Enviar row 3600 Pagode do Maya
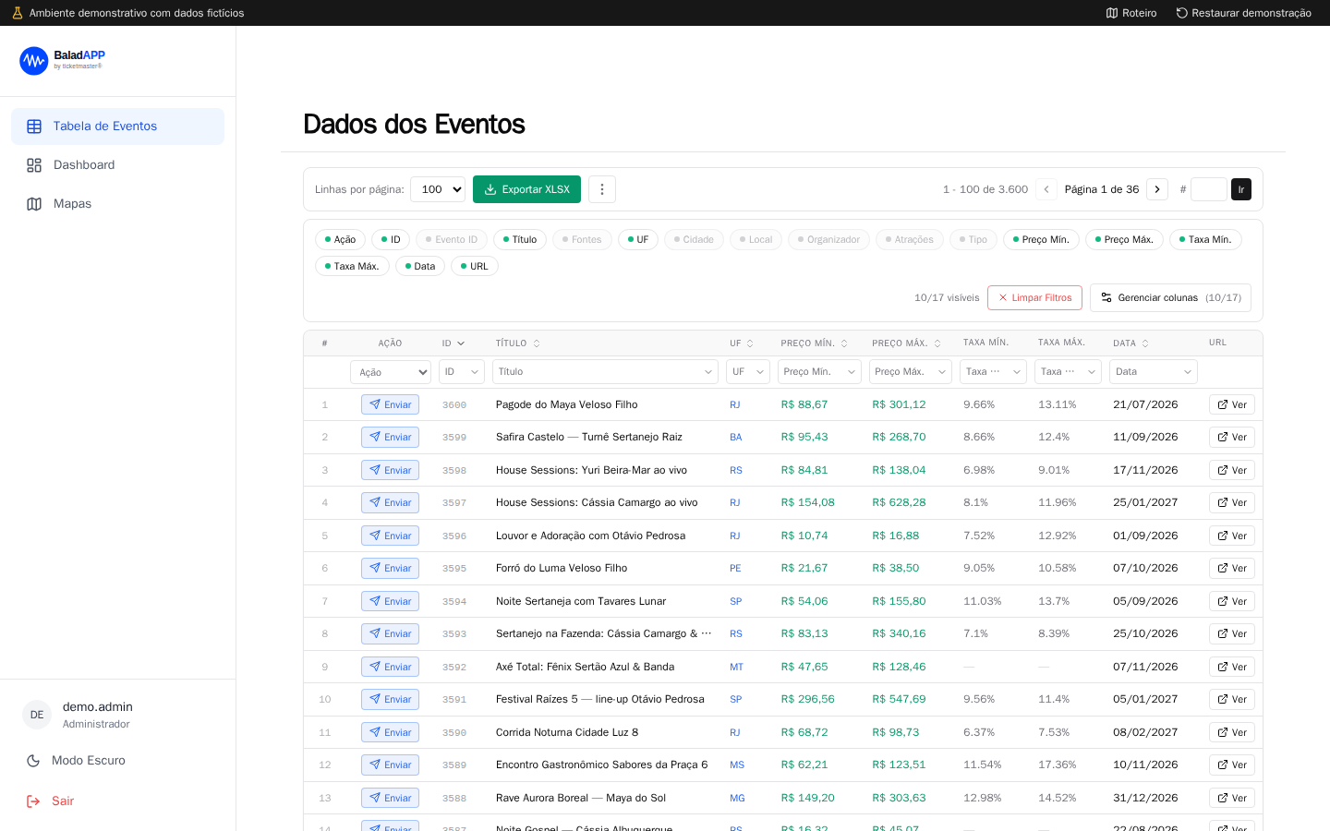 point(391,404)
